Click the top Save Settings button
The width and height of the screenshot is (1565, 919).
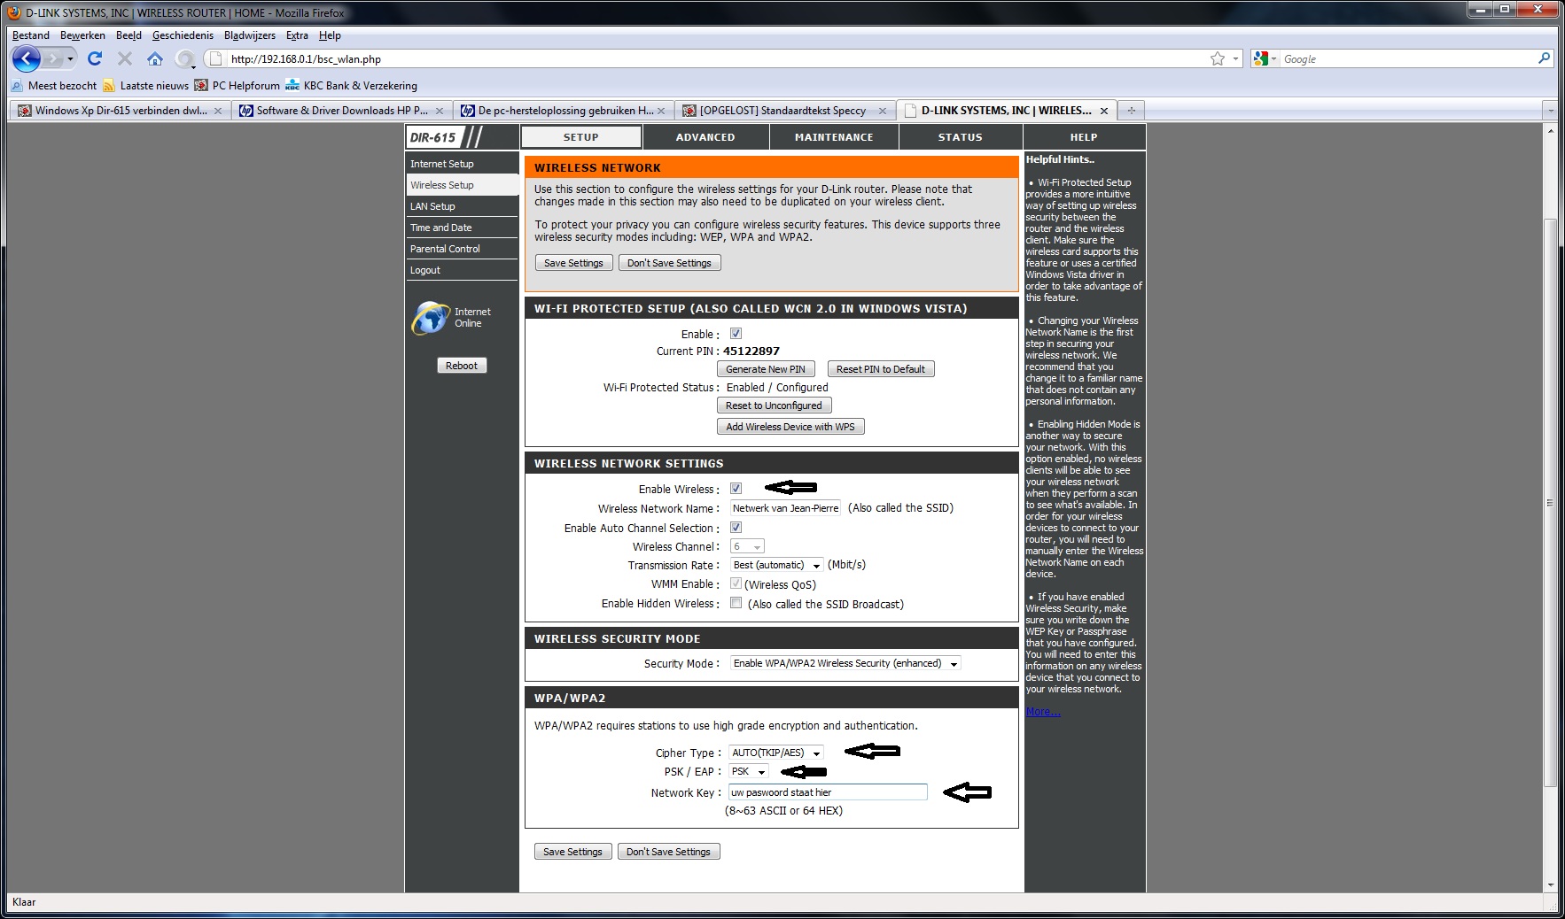click(x=573, y=263)
